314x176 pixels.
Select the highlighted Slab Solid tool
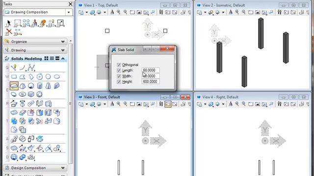pos(14,86)
